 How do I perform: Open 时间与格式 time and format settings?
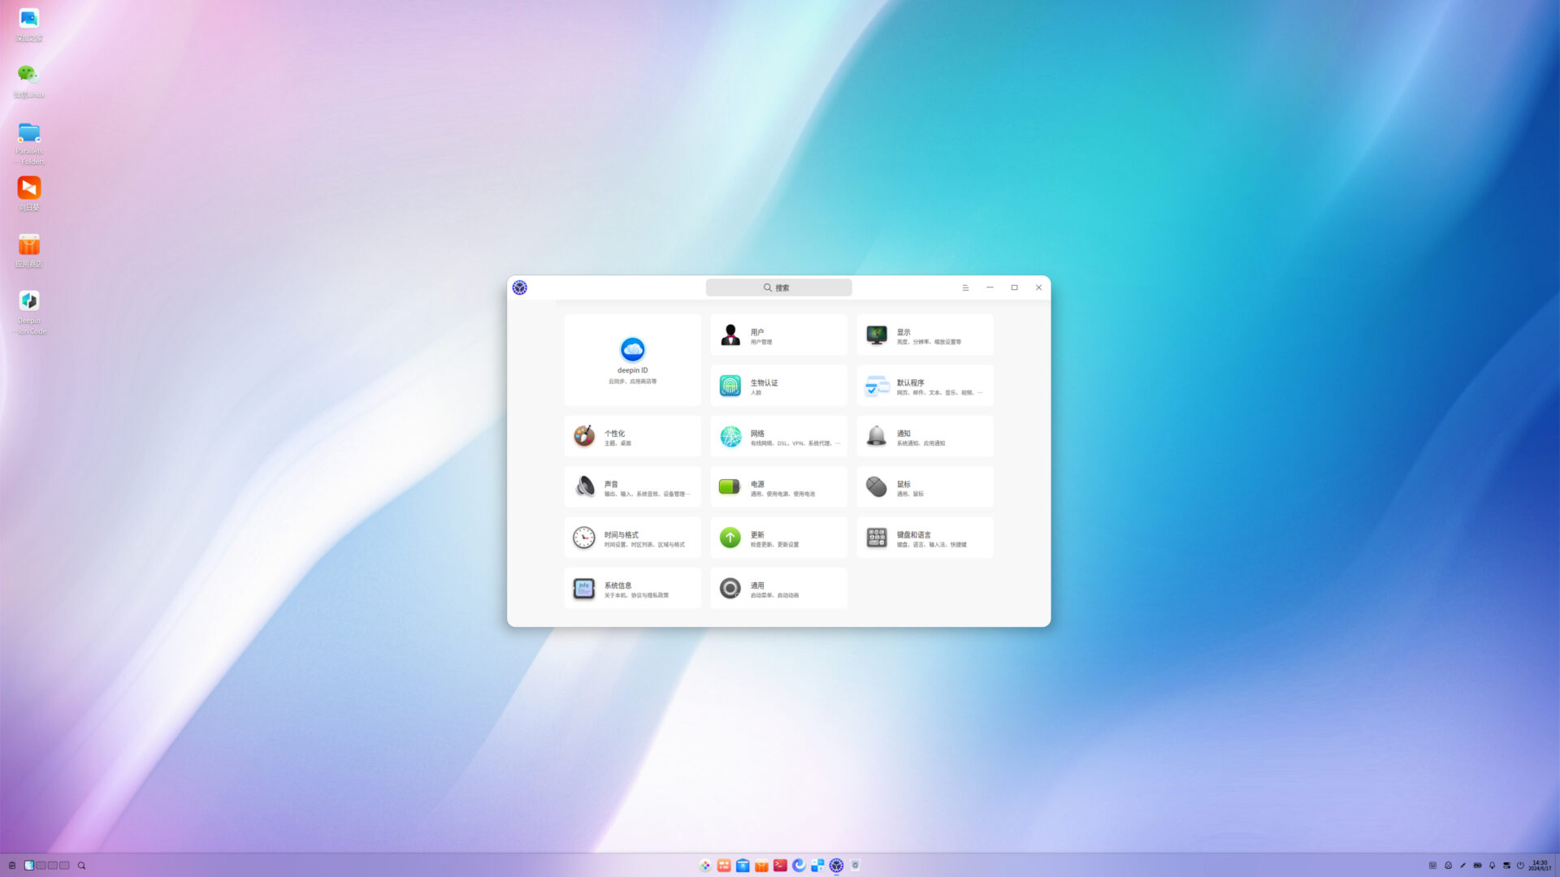632,538
